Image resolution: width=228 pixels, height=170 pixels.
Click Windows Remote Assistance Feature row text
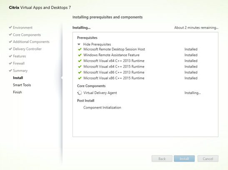[111, 55]
